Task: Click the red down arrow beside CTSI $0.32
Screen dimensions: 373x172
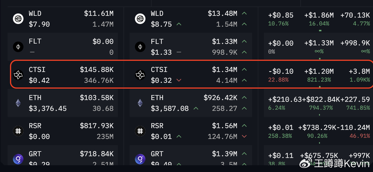Action: [x=179, y=80]
